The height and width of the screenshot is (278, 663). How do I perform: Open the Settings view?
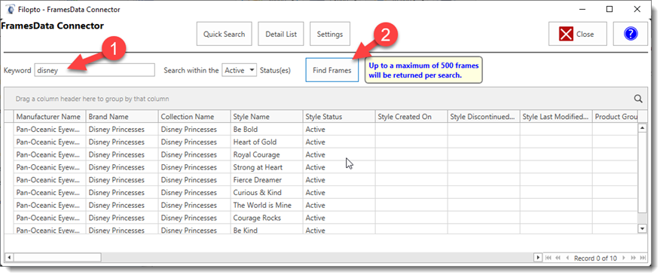click(330, 34)
